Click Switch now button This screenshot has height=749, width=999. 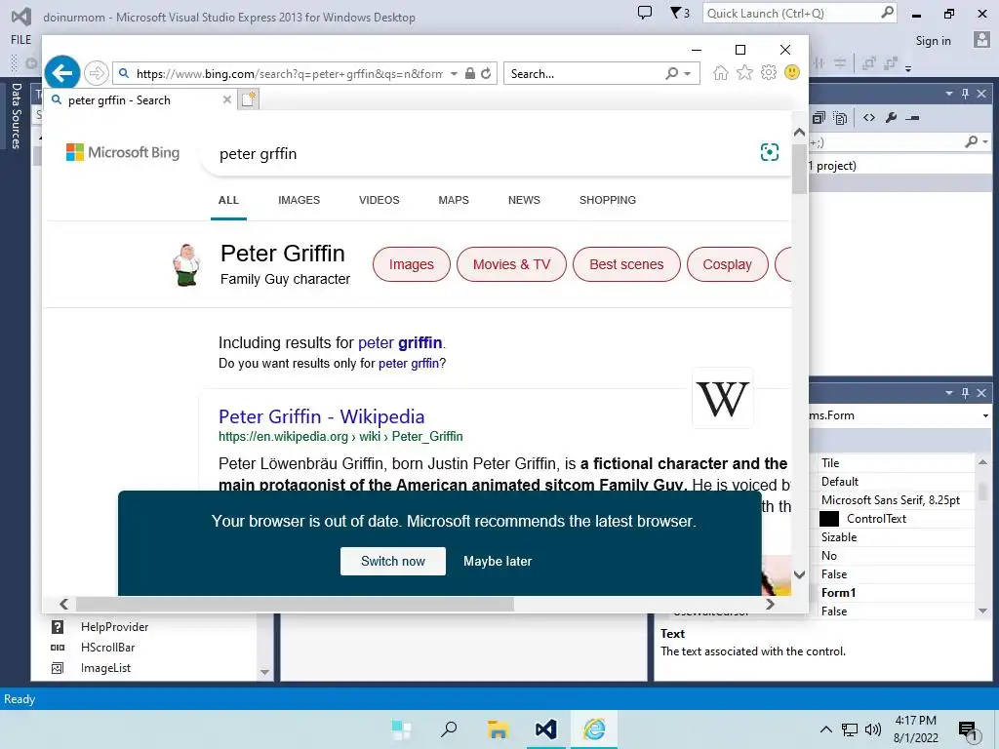coord(393,561)
